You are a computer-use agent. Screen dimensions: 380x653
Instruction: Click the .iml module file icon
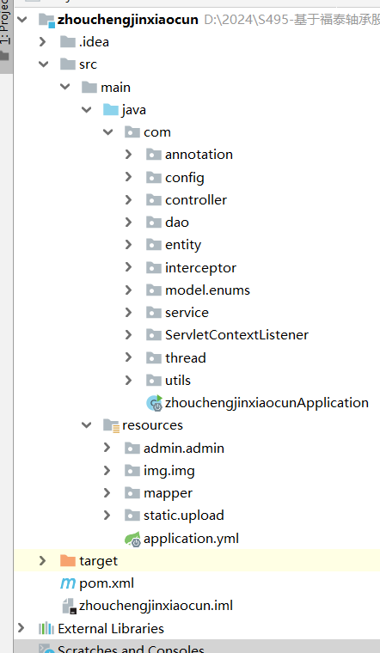[69, 606]
